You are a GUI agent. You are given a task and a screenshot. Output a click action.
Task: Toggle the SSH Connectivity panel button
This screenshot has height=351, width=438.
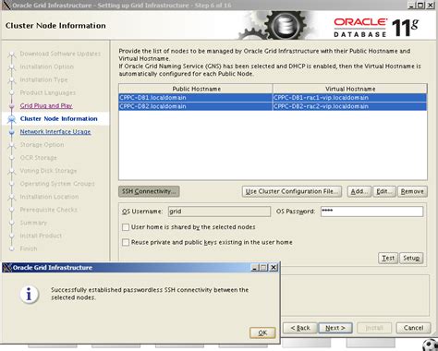tap(149, 191)
